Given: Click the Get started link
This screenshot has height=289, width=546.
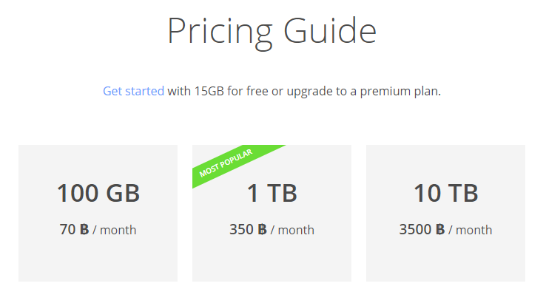Looking at the screenshot, I should tap(133, 91).
